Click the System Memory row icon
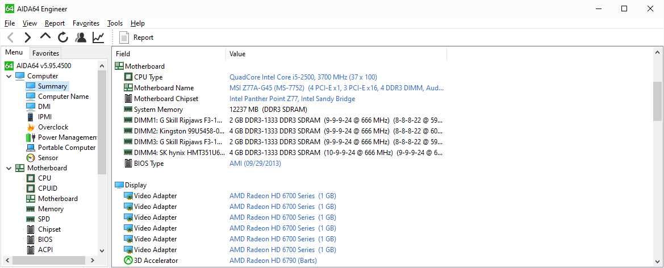 pos(128,109)
